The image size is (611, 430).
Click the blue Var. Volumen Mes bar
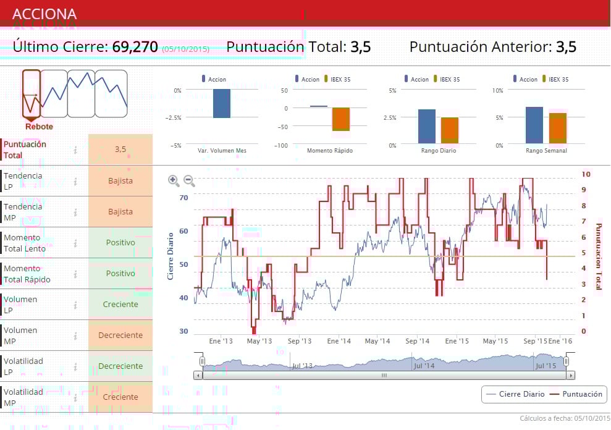(x=222, y=103)
